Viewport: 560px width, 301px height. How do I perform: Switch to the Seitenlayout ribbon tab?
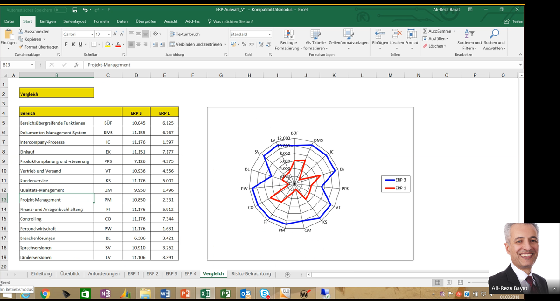[75, 21]
